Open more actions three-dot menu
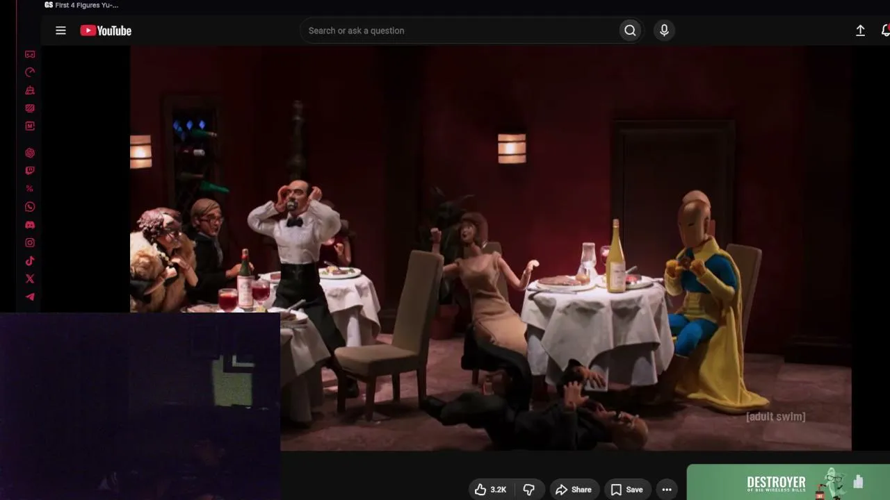Image resolution: width=890 pixels, height=500 pixels. [667, 490]
